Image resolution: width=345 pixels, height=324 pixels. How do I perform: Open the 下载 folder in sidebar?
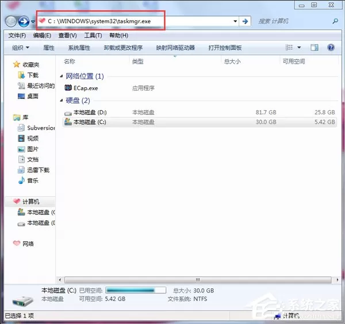28,75
